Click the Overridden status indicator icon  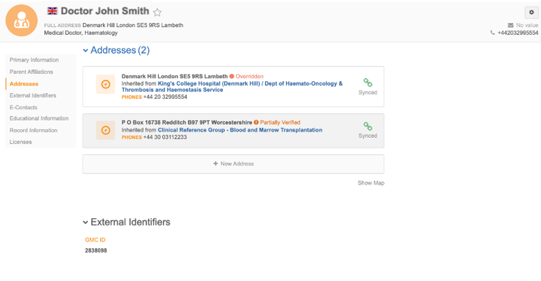(x=232, y=77)
